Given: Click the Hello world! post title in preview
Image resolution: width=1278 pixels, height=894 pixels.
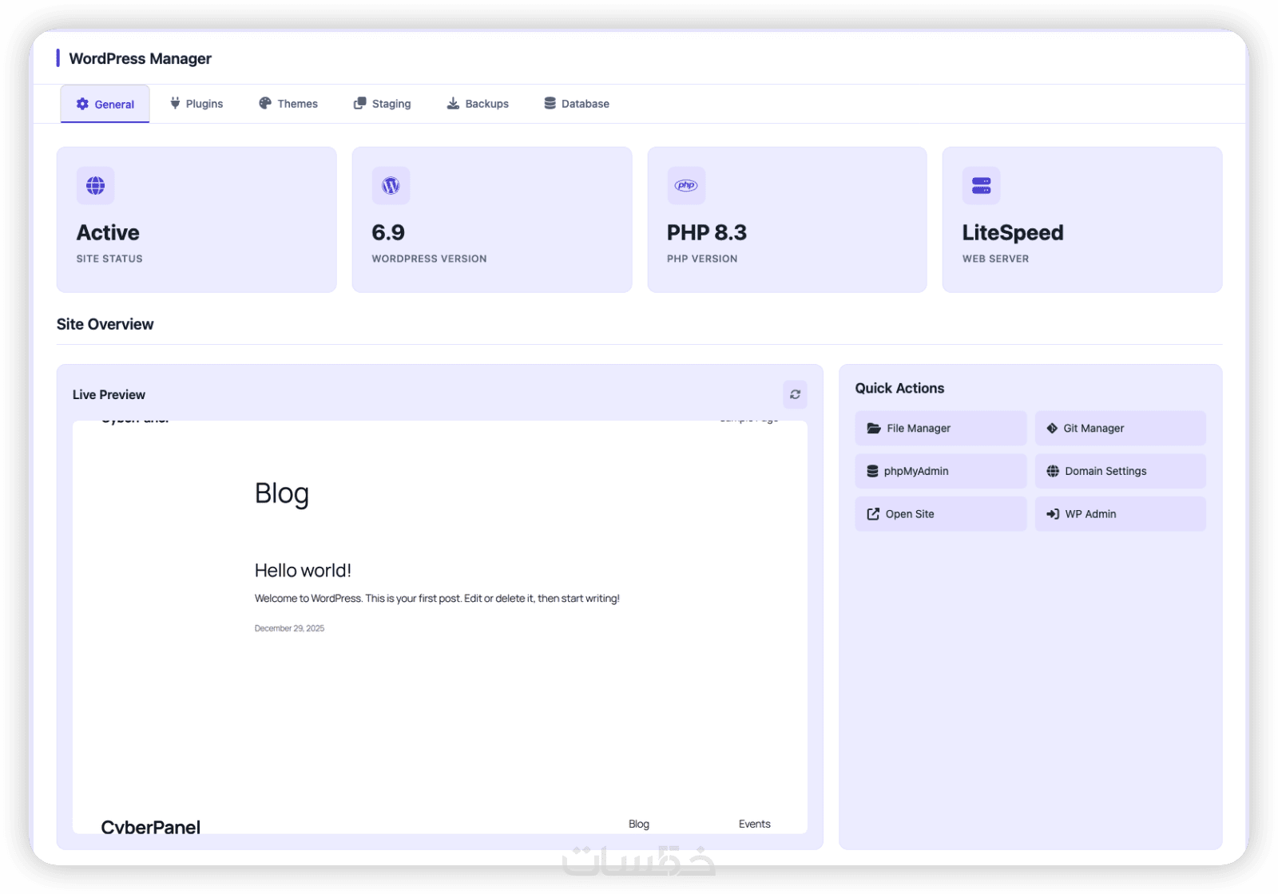Looking at the screenshot, I should (303, 571).
